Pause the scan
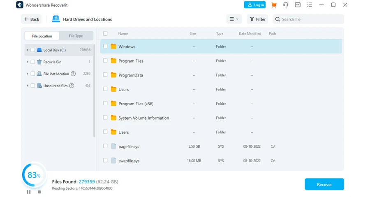This screenshot has height=197, width=370. (x=28, y=192)
